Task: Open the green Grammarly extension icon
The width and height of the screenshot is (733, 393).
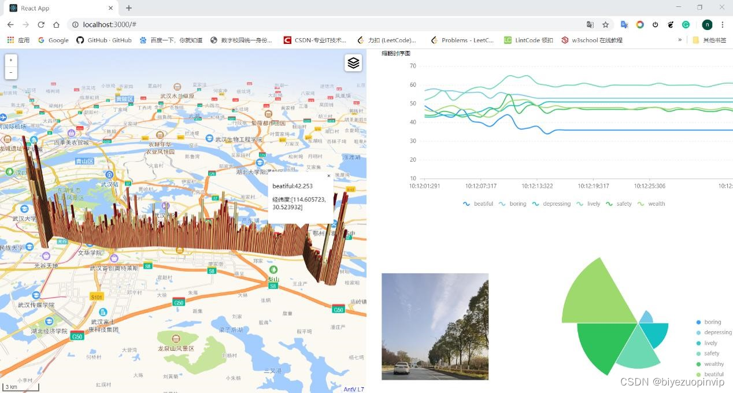Action: pyautogui.click(x=686, y=25)
